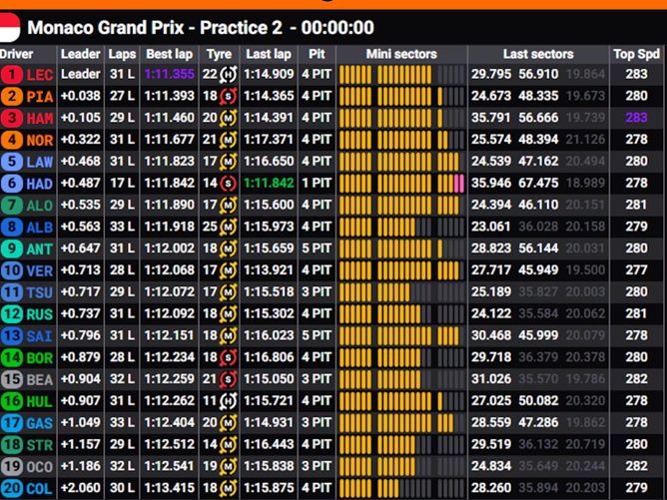The width and height of the screenshot is (667, 500).
Task: Click Leclerc's purple best lap 1:11.355
Action: pos(170,74)
